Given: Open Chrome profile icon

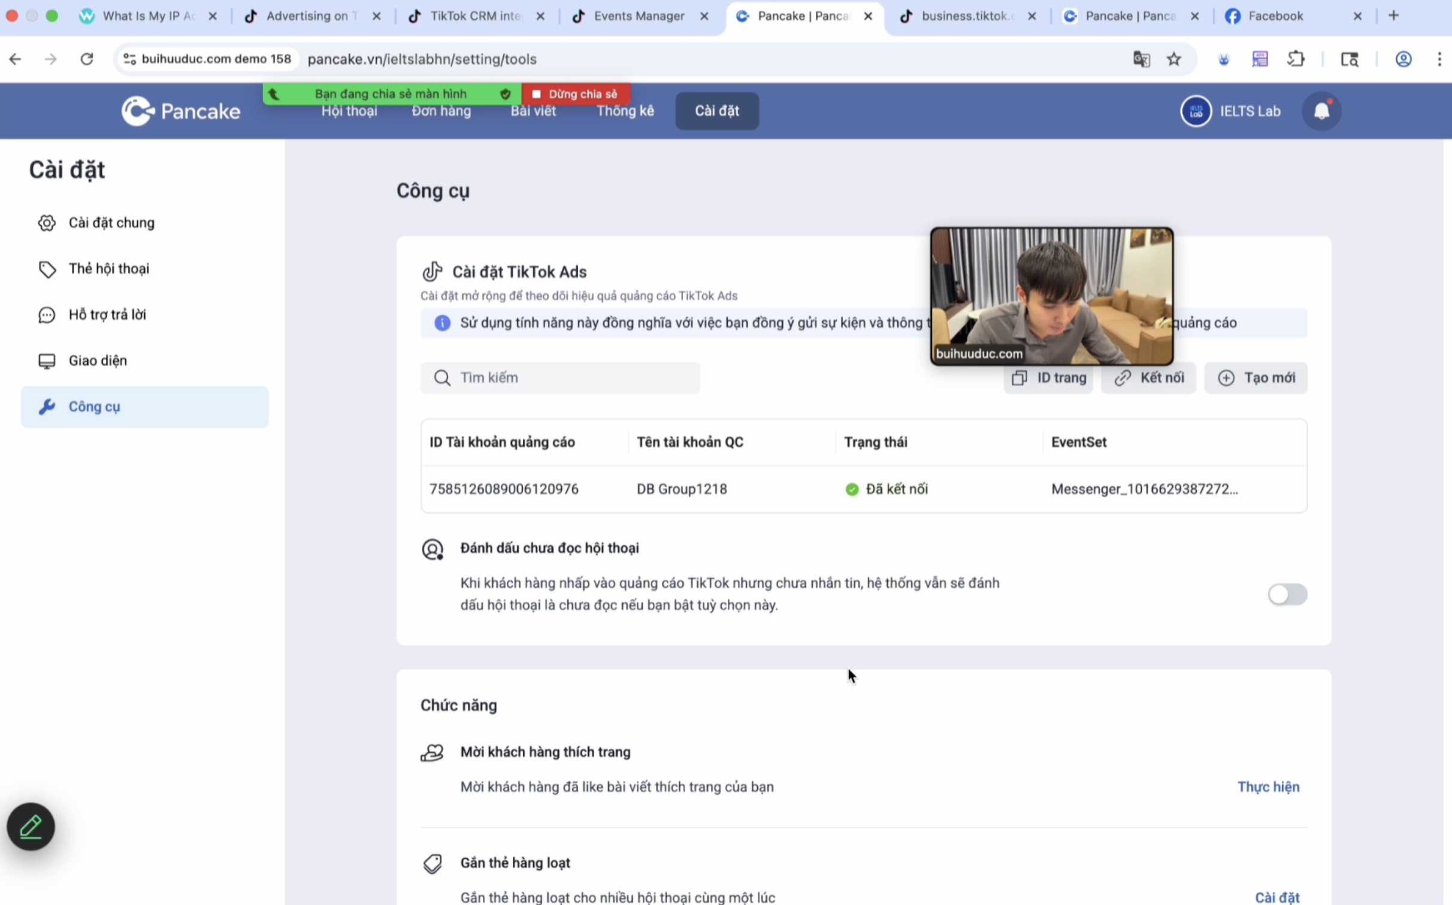Looking at the screenshot, I should point(1403,59).
